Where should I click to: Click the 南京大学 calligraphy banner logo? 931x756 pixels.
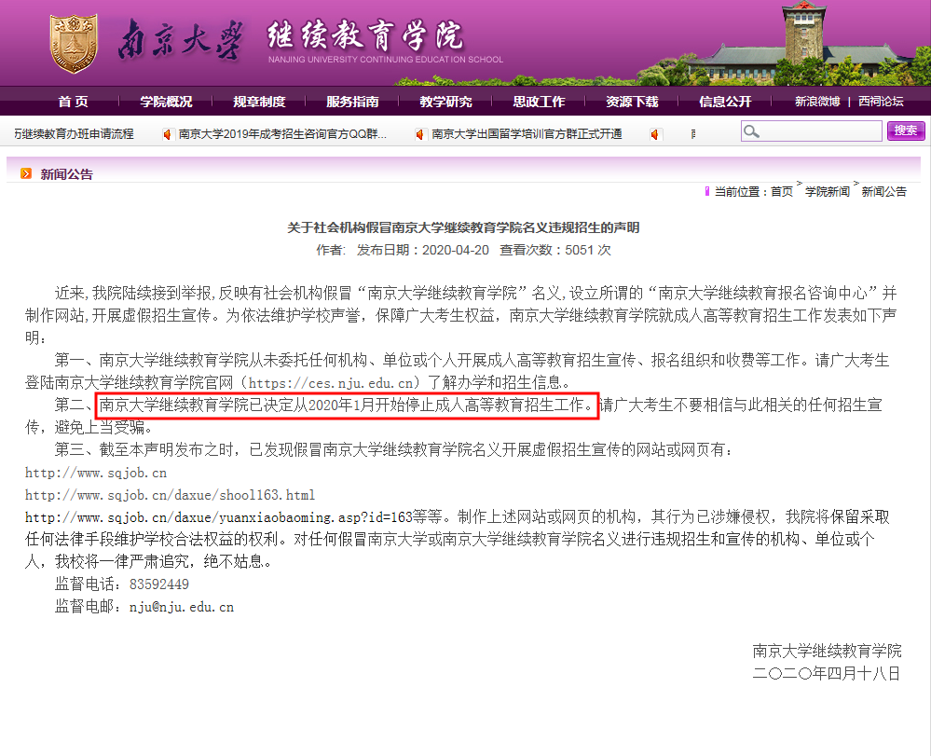pyautogui.click(x=180, y=39)
